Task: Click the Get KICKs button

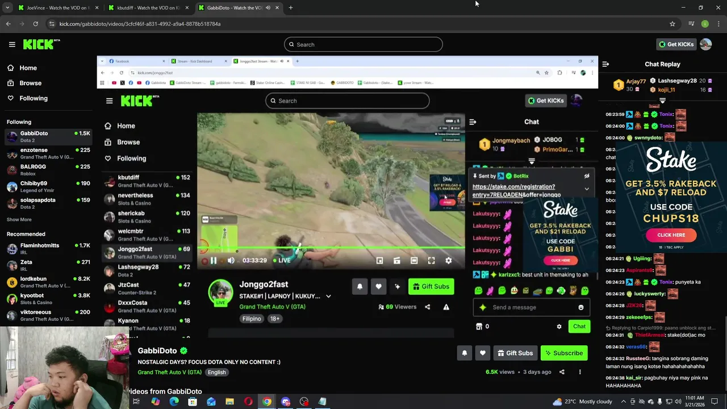Action: 675,44
